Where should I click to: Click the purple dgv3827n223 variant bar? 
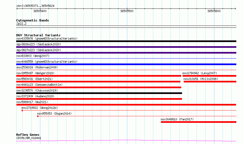point(126,53)
